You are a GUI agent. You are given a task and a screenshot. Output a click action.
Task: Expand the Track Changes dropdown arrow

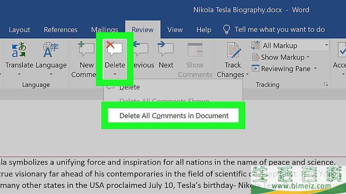click(247, 74)
